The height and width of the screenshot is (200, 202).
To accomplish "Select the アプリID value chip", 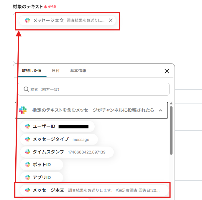I will pyautogui.click(x=42, y=177).
